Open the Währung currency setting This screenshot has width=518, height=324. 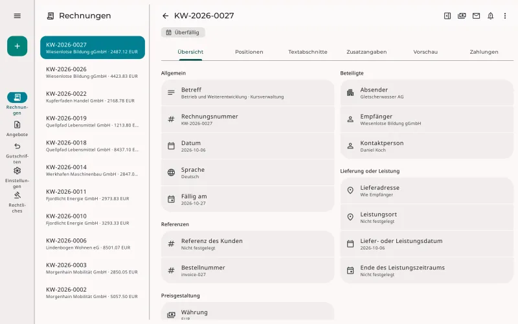point(248,312)
